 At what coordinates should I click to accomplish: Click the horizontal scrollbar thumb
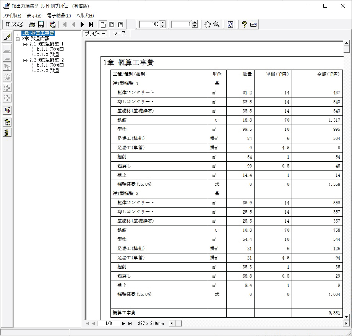tap(178, 323)
